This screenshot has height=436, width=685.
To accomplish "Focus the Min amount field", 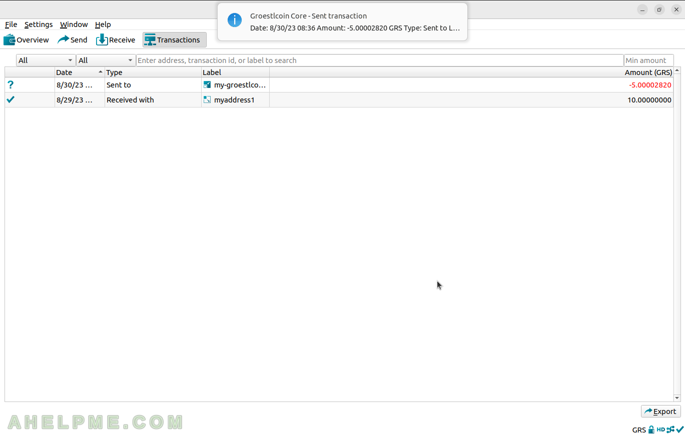I will click(x=648, y=60).
